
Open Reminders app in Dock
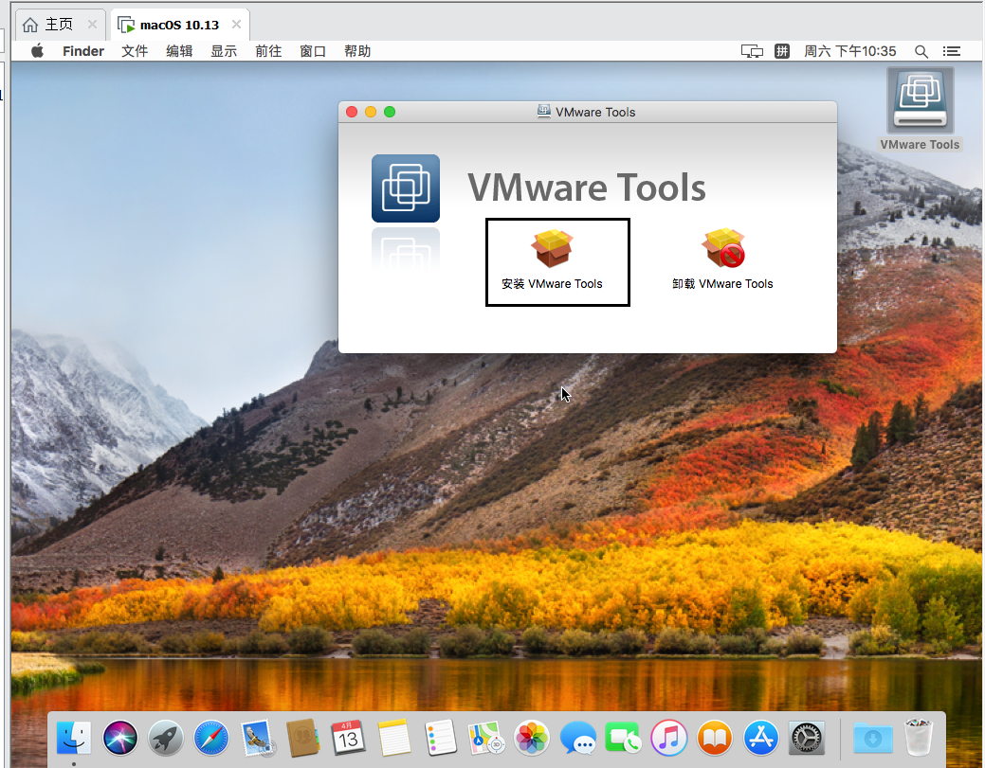441,738
